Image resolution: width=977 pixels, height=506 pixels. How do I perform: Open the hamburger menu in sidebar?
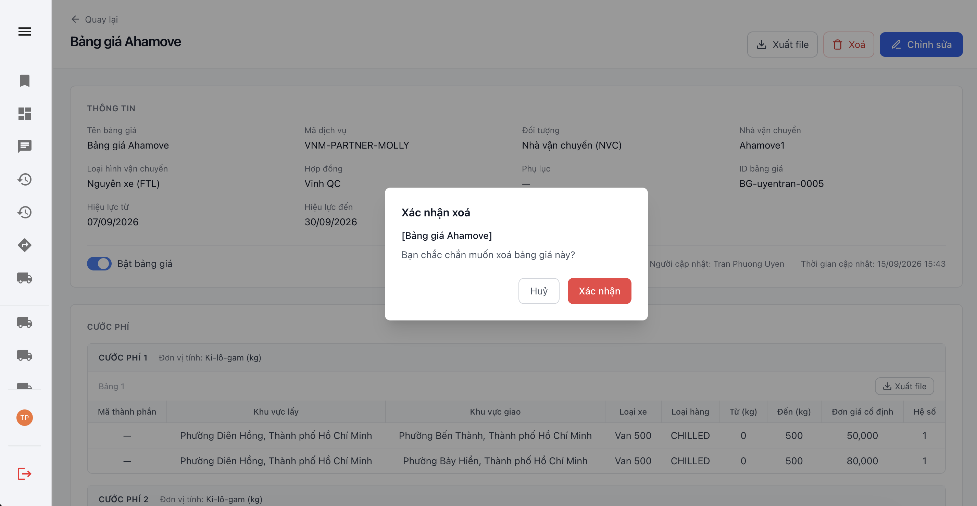(25, 31)
